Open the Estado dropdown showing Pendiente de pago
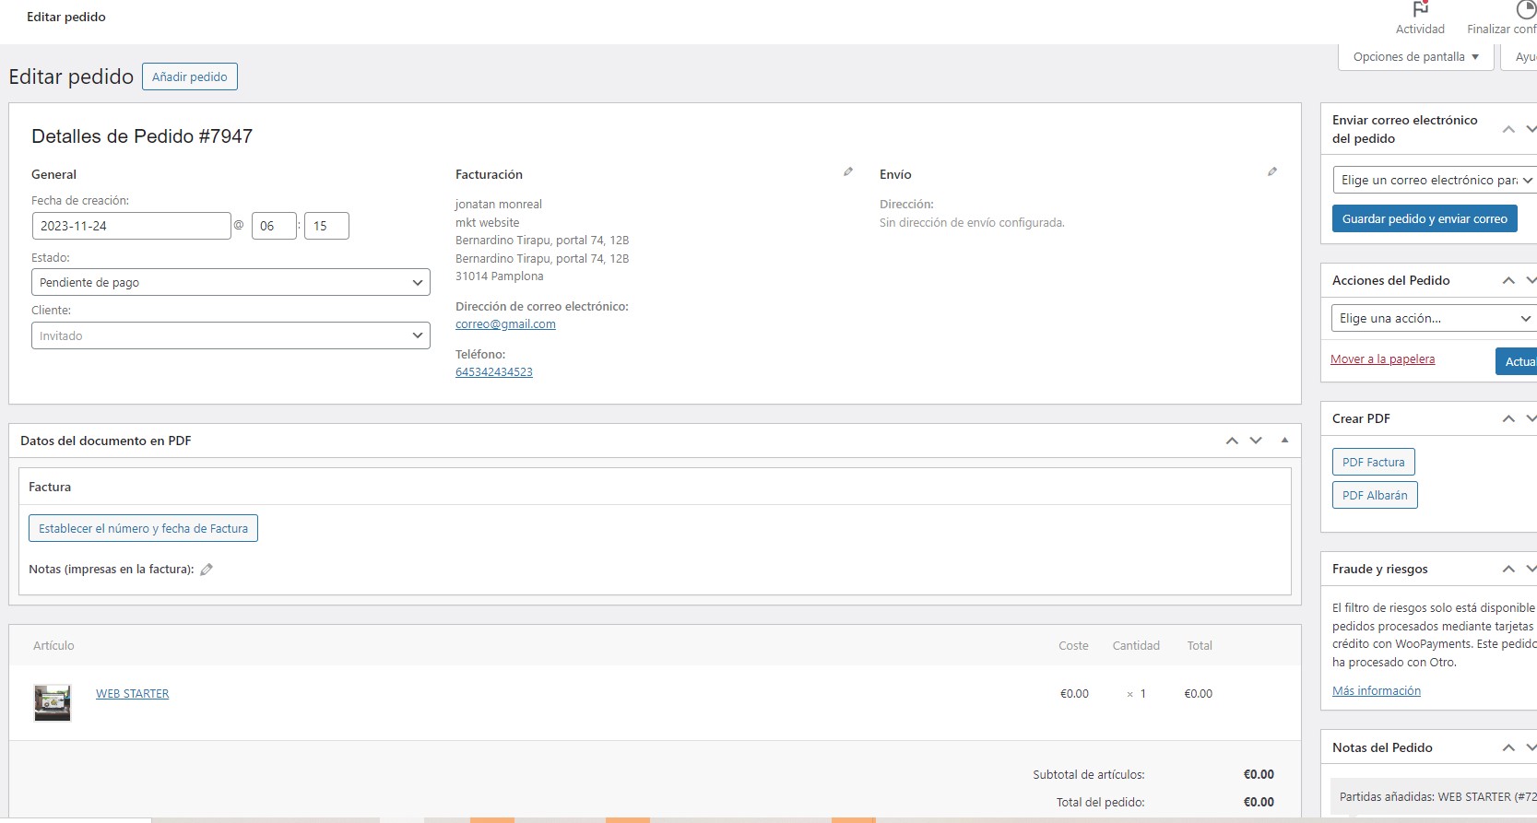The width and height of the screenshot is (1537, 823). (x=231, y=282)
